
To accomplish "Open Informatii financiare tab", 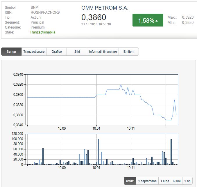I will click(x=103, y=52).
